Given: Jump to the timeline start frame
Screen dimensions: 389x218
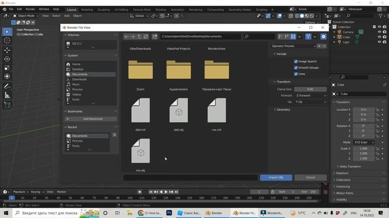Looking at the screenshot, I should click(151, 192).
